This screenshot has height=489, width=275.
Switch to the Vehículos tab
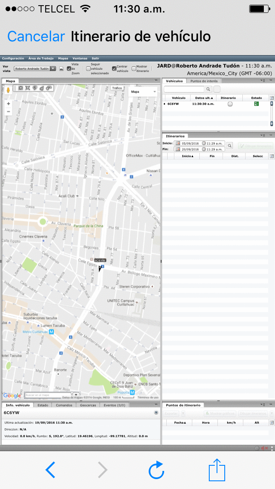tap(174, 81)
